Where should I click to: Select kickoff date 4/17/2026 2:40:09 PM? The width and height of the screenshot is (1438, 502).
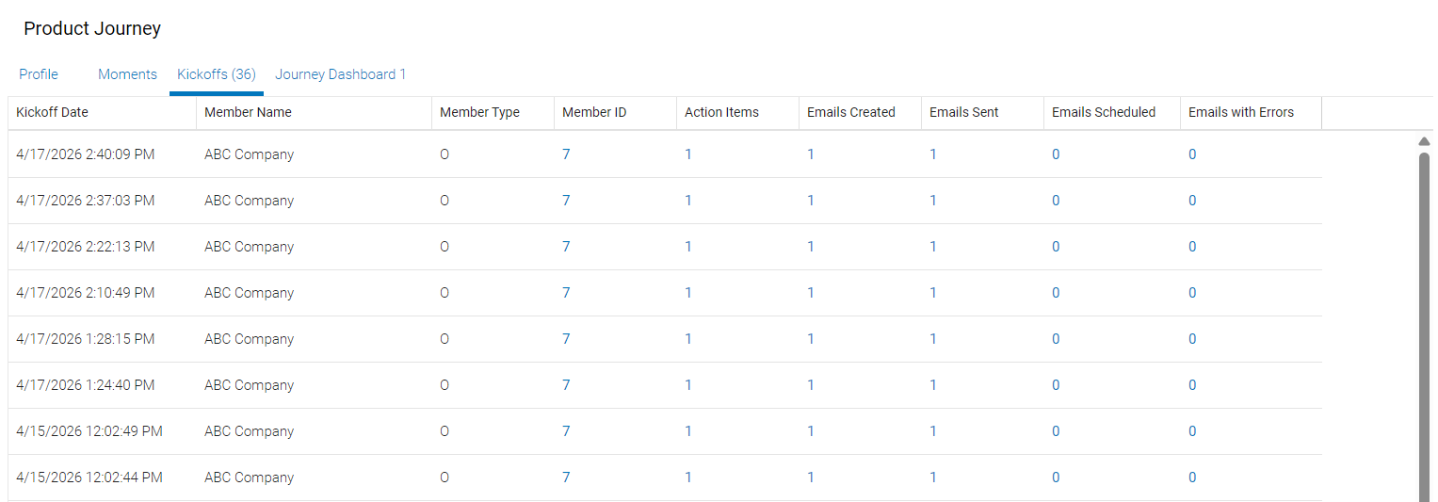[86, 154]
